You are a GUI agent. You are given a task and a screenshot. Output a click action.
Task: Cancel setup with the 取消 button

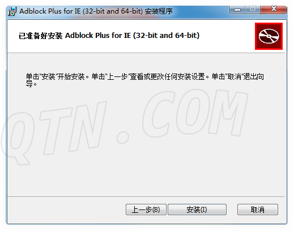tap(258, 209)
